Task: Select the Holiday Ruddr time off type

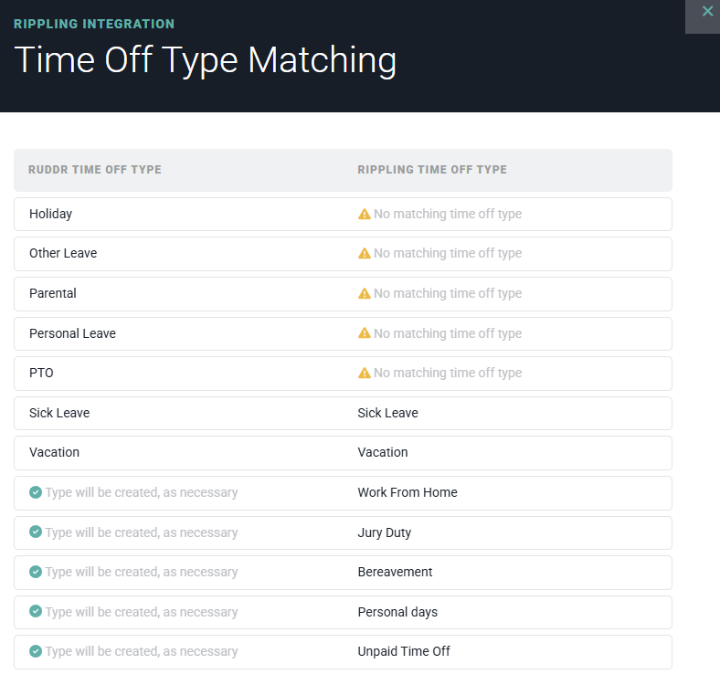Action: pos(50,214)
